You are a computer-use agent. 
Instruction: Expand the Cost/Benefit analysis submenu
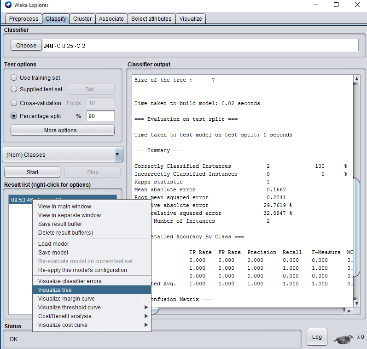(92, 316)
